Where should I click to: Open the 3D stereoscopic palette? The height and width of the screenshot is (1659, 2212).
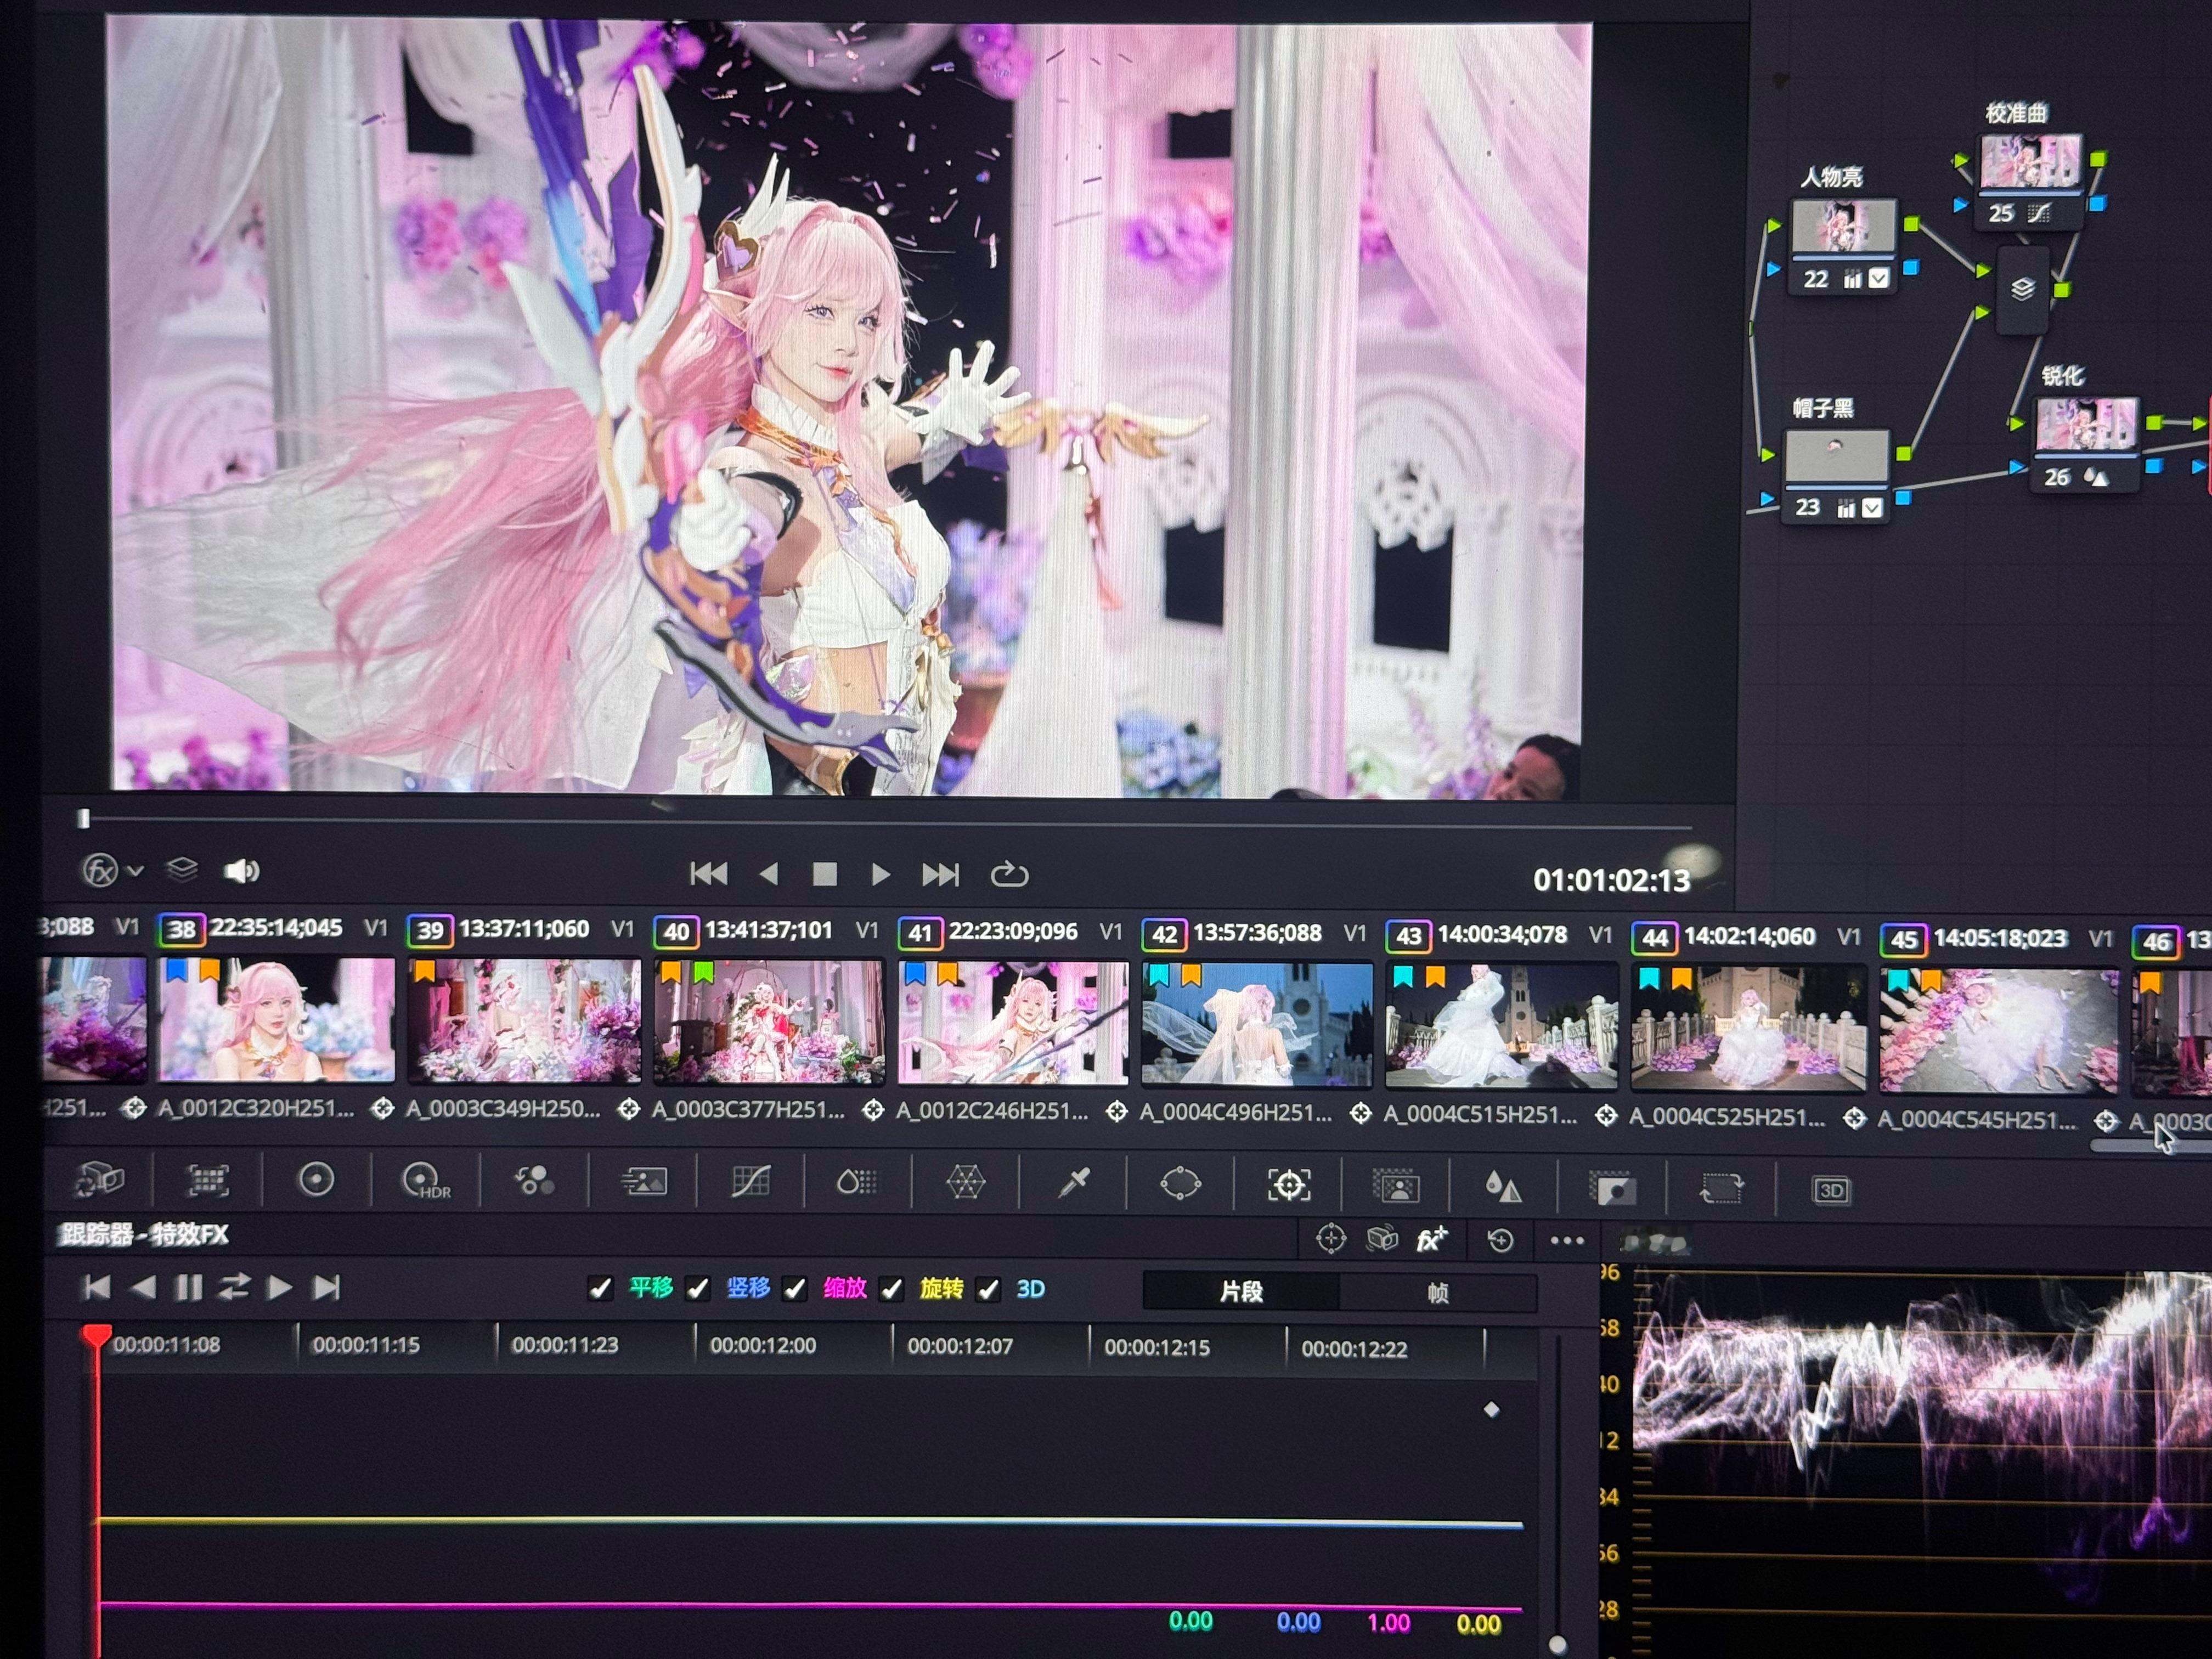point(1831,1190)
